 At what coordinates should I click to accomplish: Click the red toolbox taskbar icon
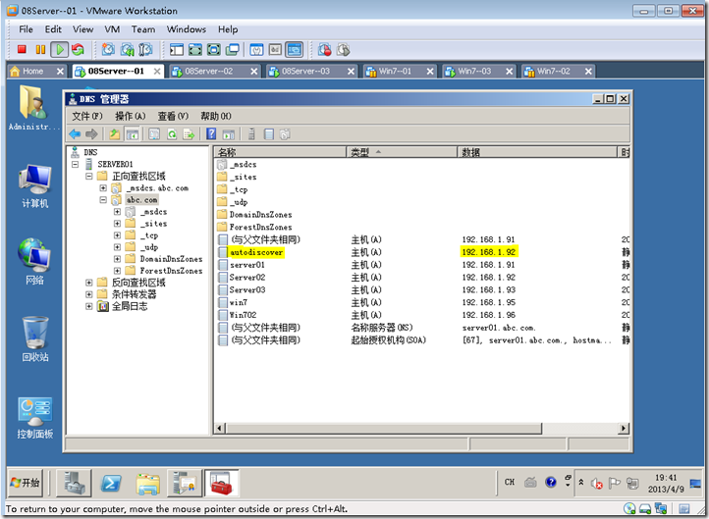(221, 484)
